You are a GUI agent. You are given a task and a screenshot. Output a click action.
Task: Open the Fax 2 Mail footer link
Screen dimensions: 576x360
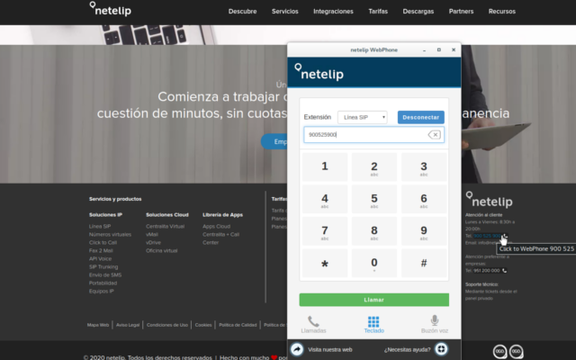coord(101,250)
